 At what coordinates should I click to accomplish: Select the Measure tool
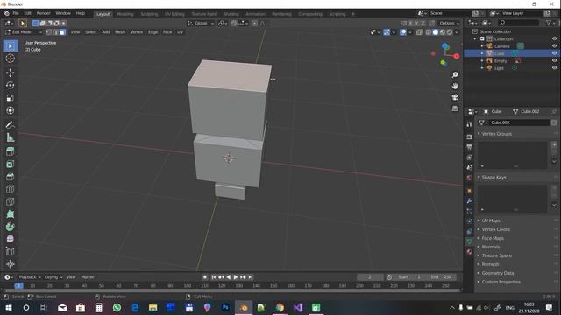10,137
